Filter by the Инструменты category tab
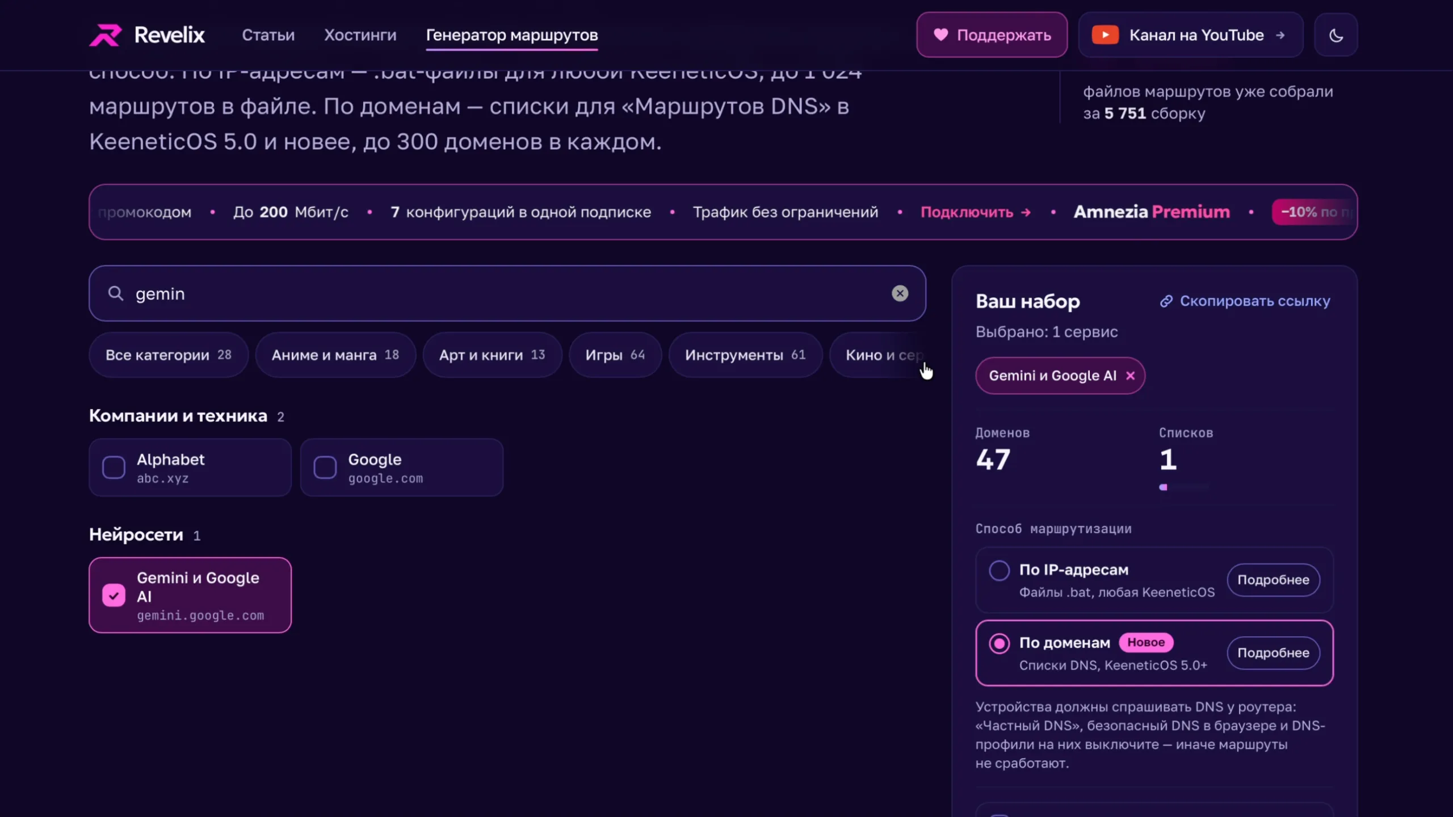 pos(745,355)
